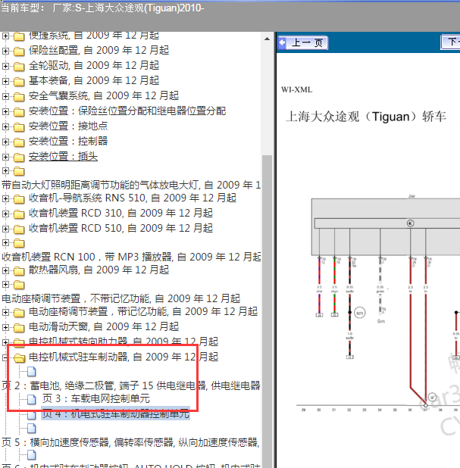Expand the 保险丝配置 folder node
This screenshot has width=460, height=468.
point(5,51)
